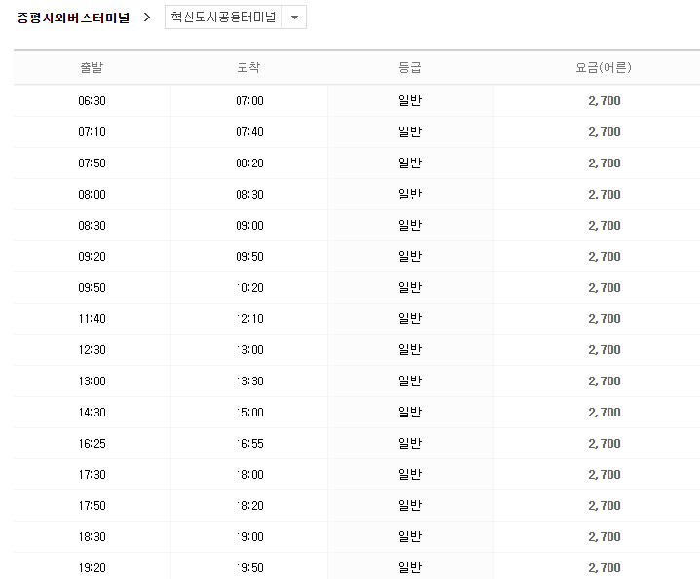The height and width of the screenshot is (579, 700).
Task: Select the 16:25 departure time
Action: [92, 444]
